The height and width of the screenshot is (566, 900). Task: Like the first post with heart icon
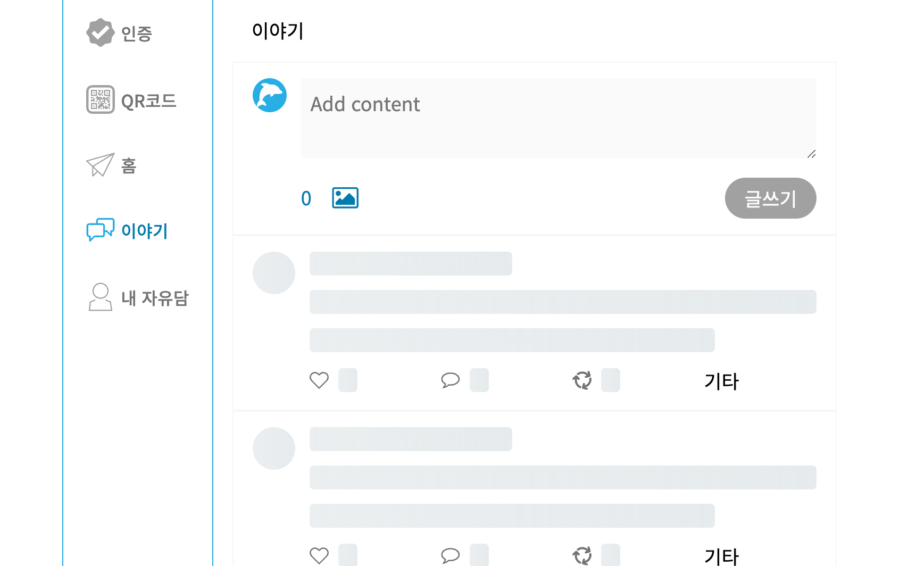click(x=319, y=380)
